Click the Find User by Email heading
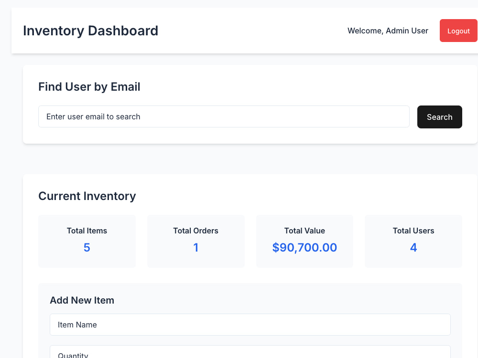Image resolution: width=478 pixels, height=358 pixels. (x=89, y=87)
